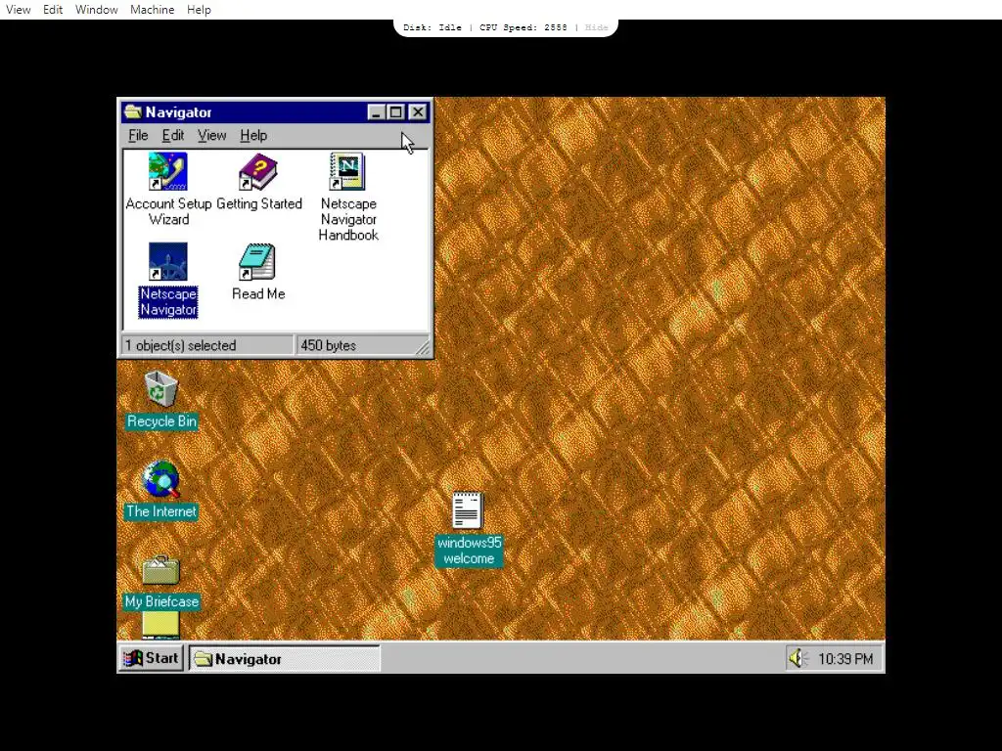Viewport: 1002px width, 751px height.
Task: Click the Navigator window resize grip corner
Action: pos(423,347)
